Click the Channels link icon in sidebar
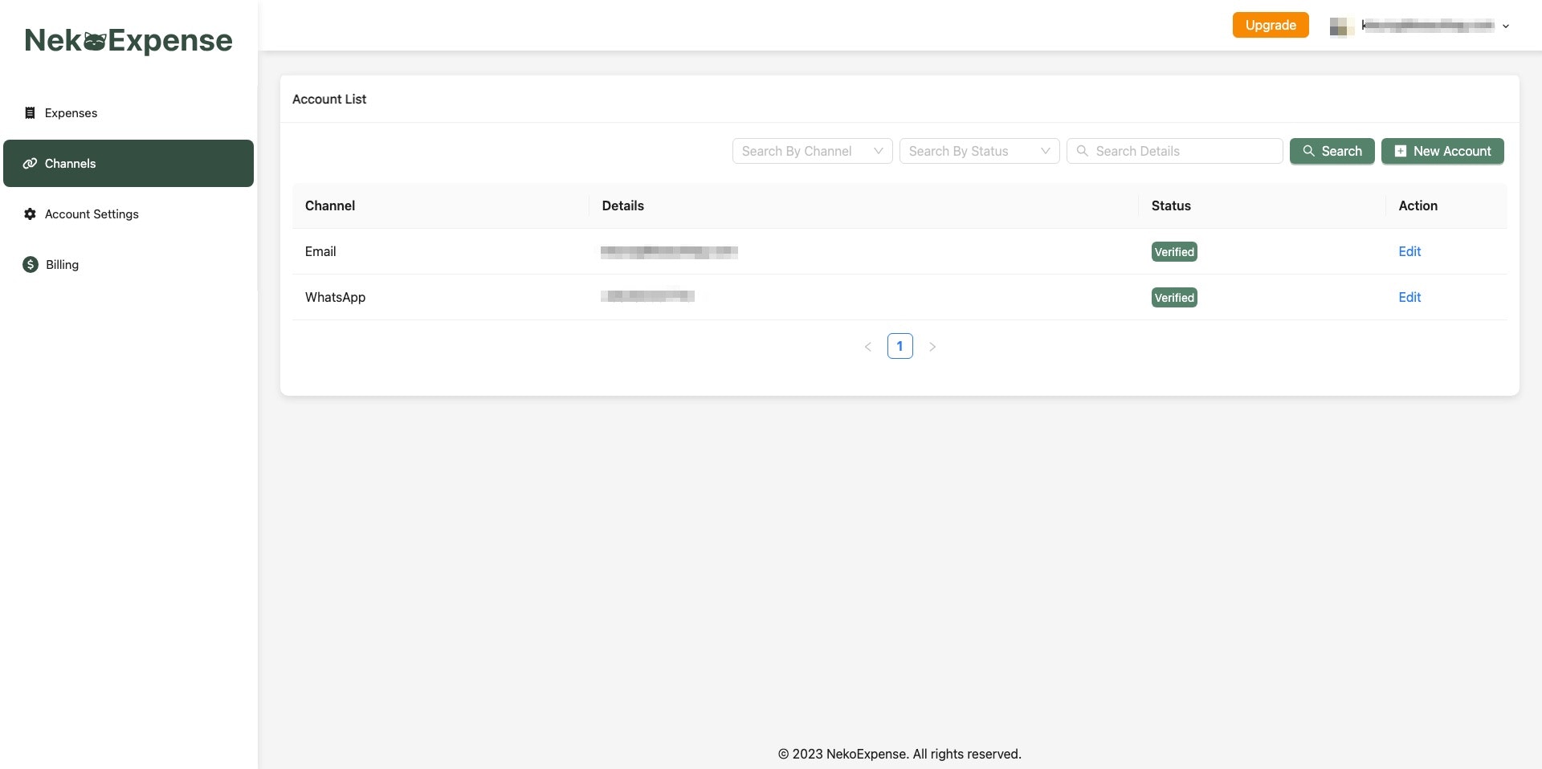1542x769 pixels. tap(30, 164)
